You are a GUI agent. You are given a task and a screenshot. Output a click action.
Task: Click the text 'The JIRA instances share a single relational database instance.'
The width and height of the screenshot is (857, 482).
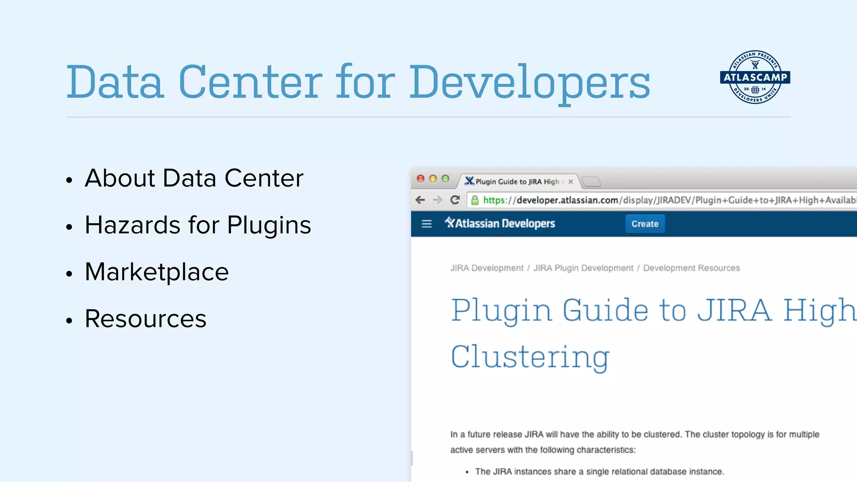pyautogui.click(x=599, y=472)
